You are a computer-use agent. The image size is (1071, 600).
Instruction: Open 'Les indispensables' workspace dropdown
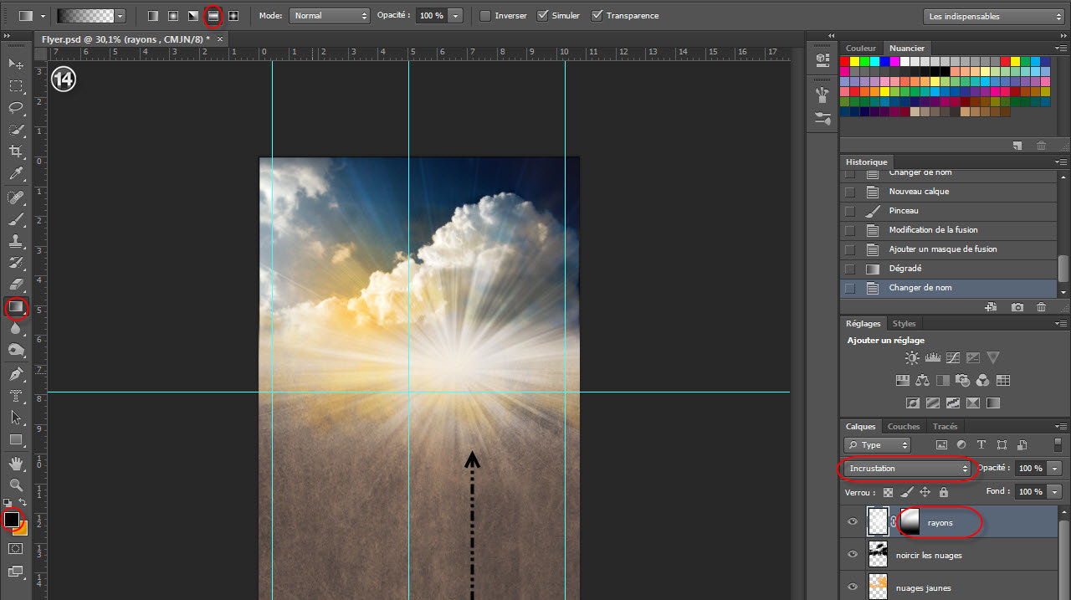995,16
